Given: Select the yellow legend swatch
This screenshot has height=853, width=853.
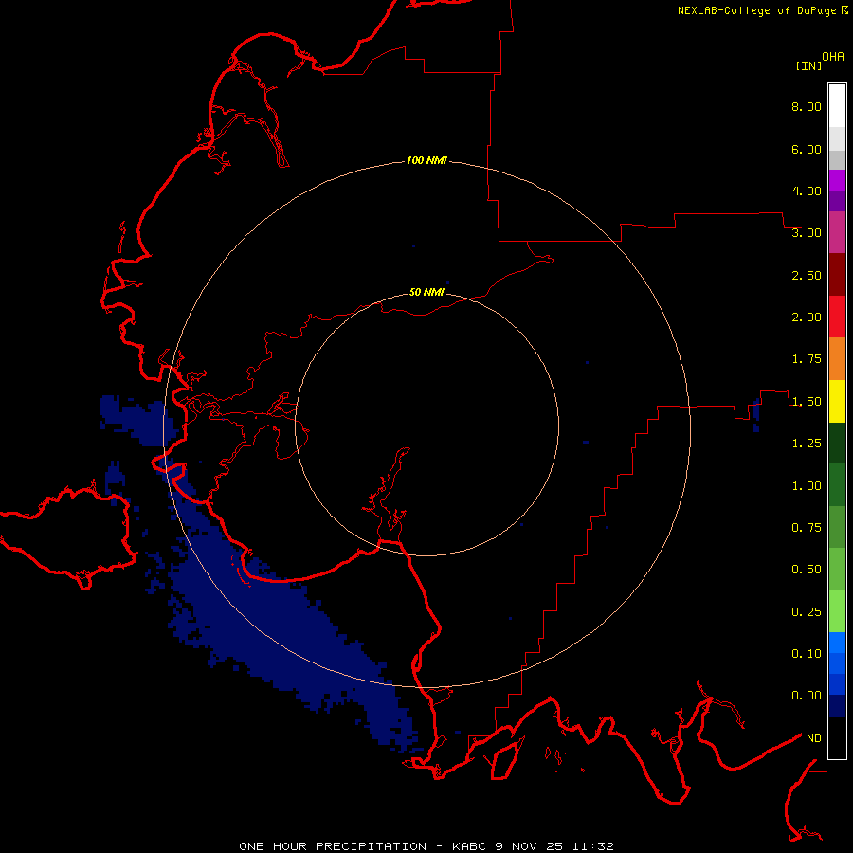Looking at the screenshot, I should point(837,401).
